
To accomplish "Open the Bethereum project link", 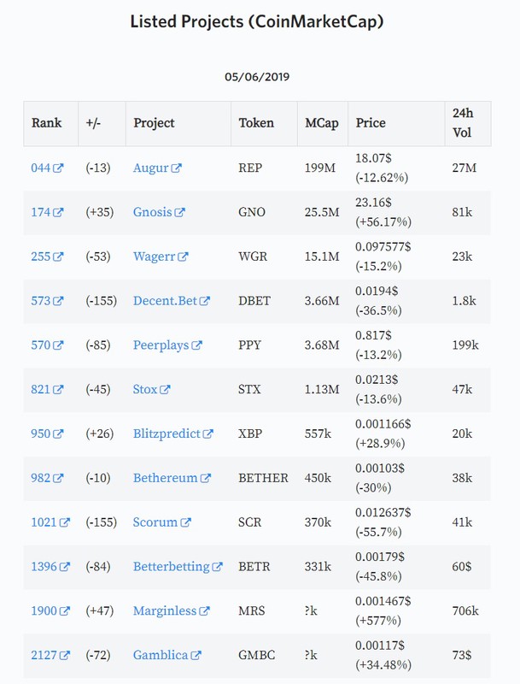I will coord(165,478).
